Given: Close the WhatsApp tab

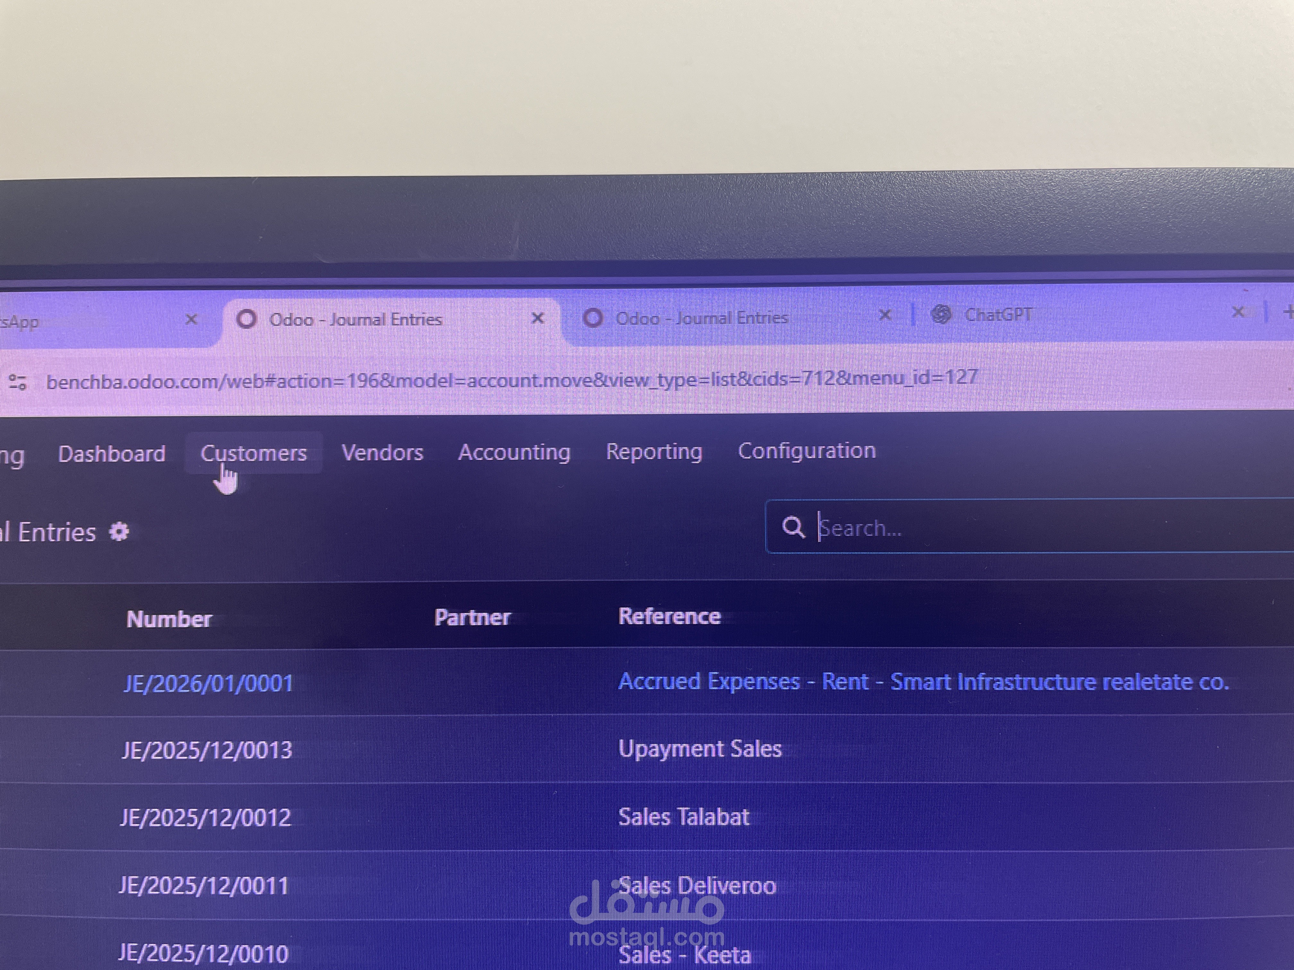Looking at the screenshot, I should (191, 319).
